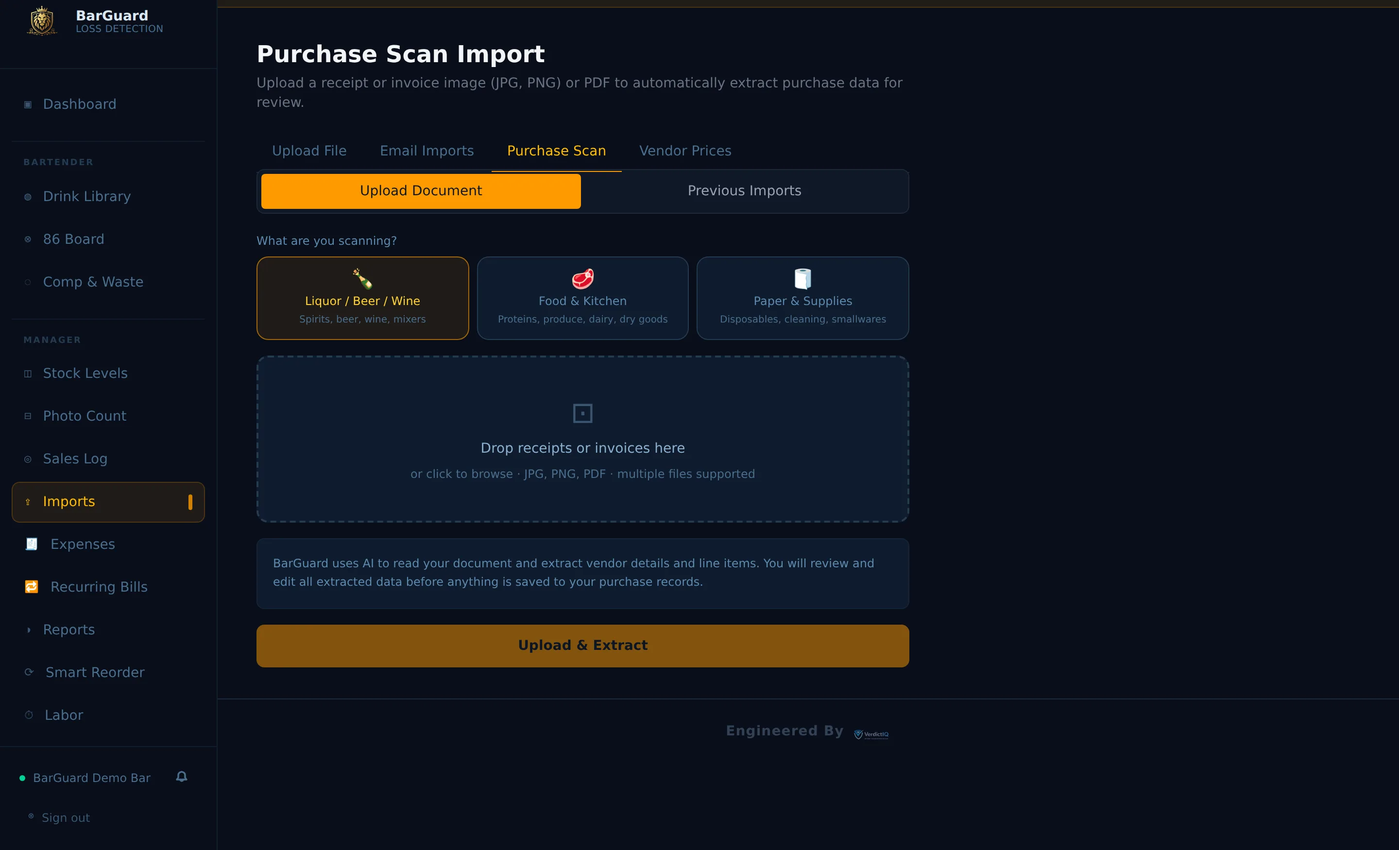Click BarGuard Demo Bar venue name
The height and width of the screenshot is (850, 1399).
(x=91, y=778)
